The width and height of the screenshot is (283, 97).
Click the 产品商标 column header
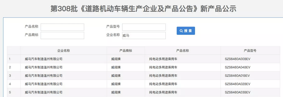pyautogui.click(x=126, y=51)
